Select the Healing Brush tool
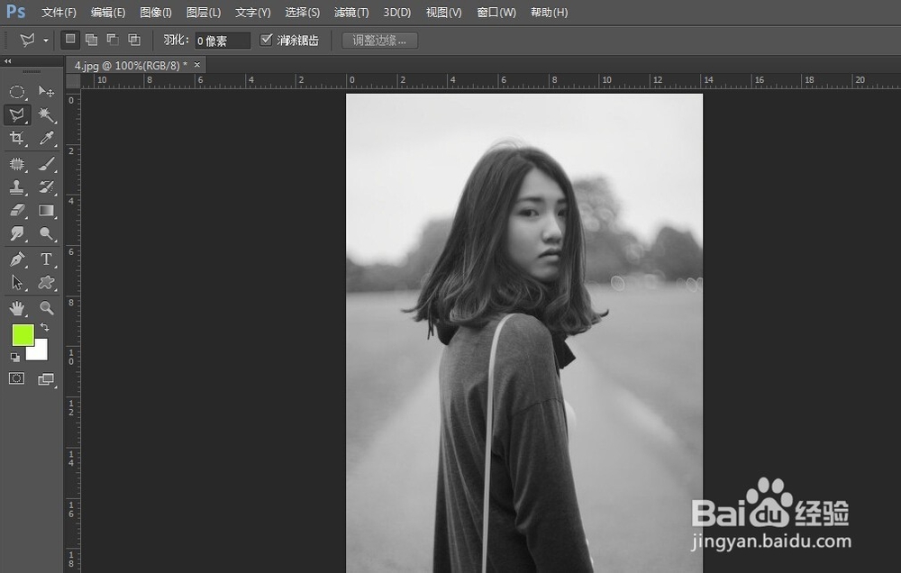Image resolution: width=901 pixels, height=573 pixels. pyautogui.click(x=16, y=164)
